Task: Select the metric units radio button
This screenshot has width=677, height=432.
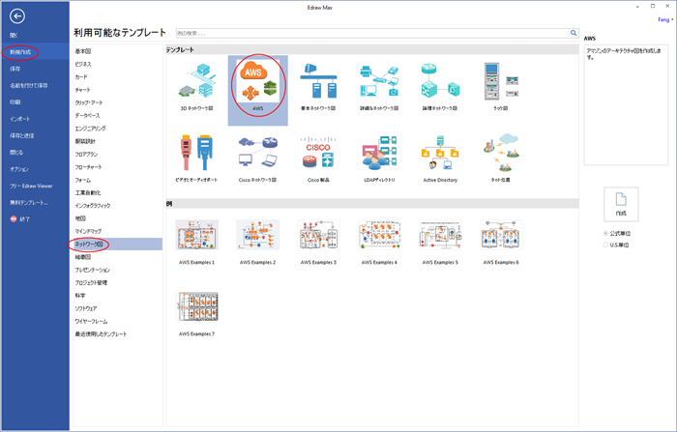Action: pos(606,234)
